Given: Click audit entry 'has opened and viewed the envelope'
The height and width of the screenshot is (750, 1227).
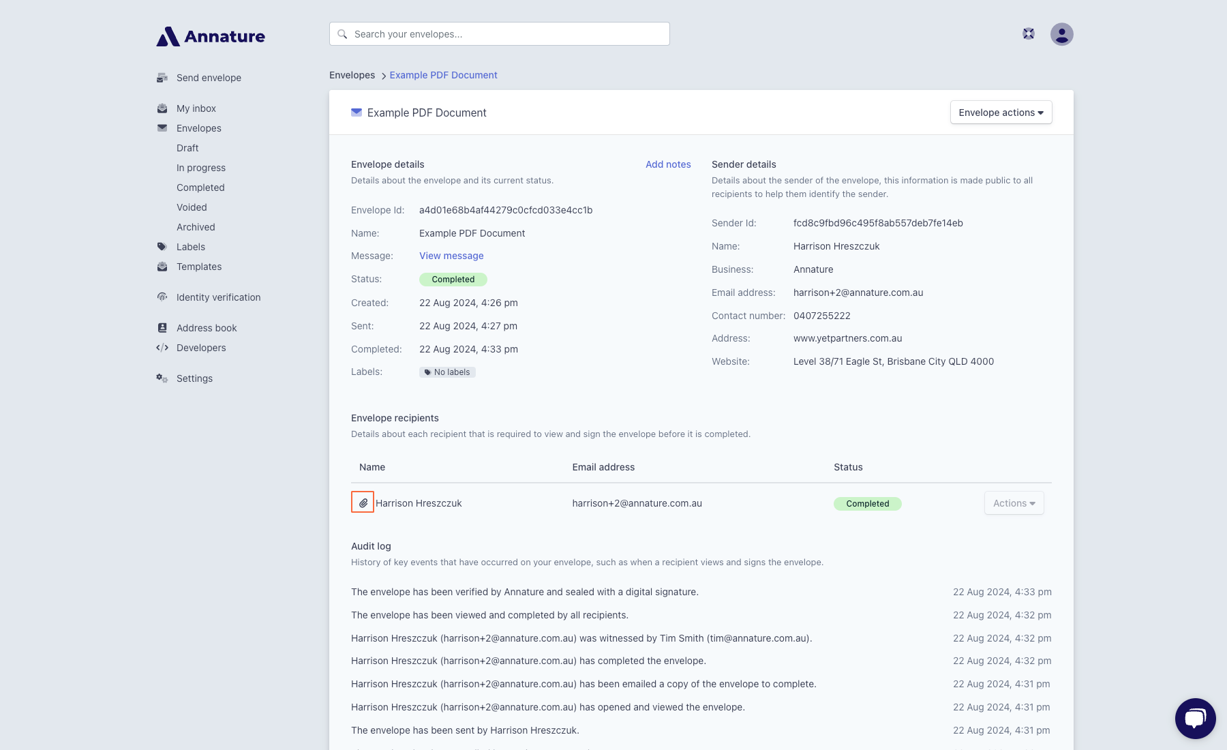Looking at the screenshot, I should (x=548, y=707).
